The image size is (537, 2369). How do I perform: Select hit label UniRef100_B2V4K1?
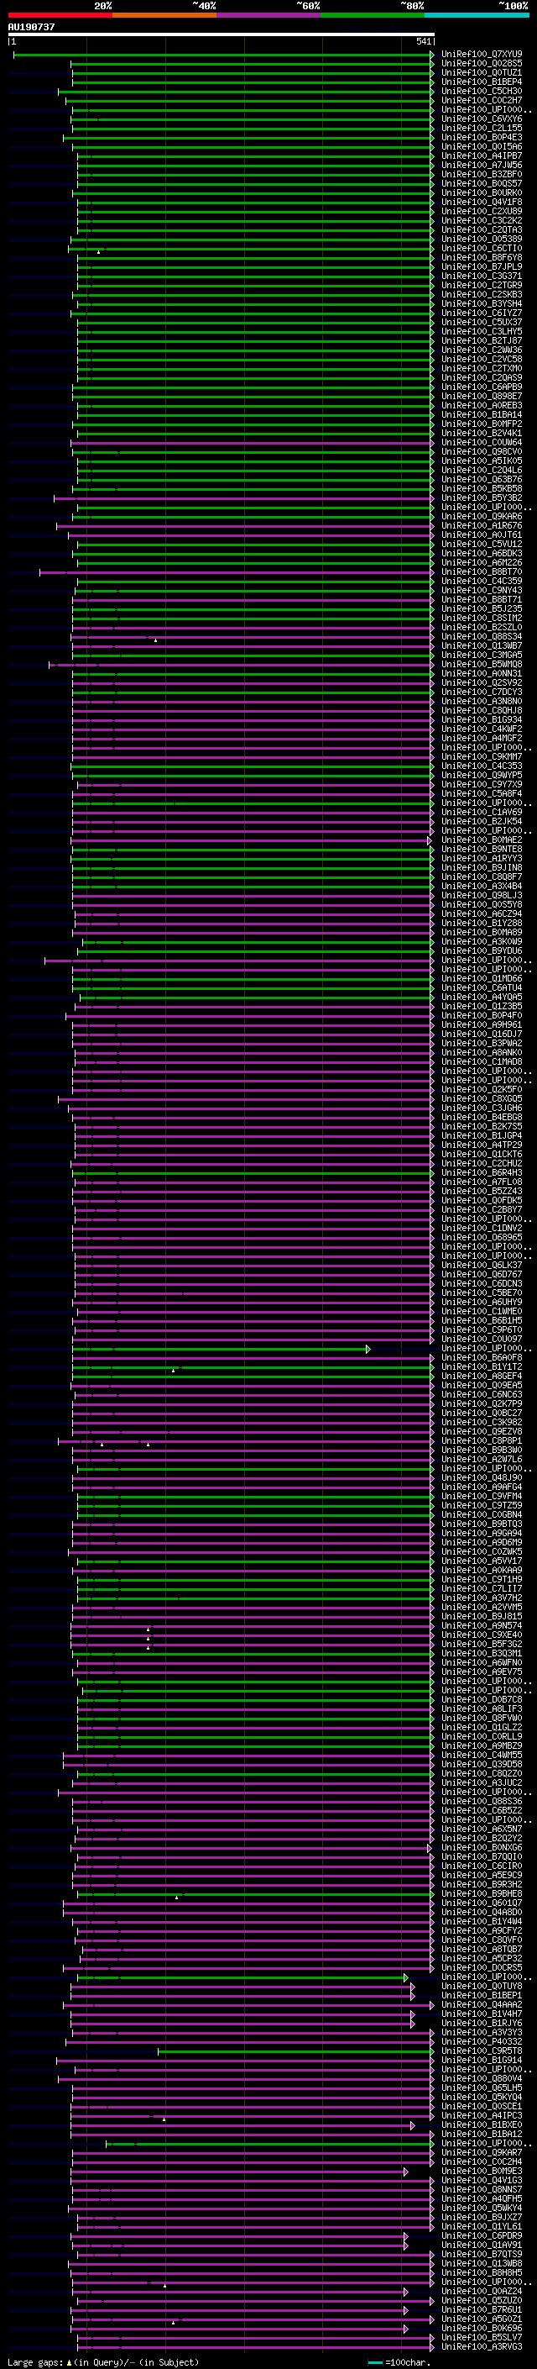point(482,433)
